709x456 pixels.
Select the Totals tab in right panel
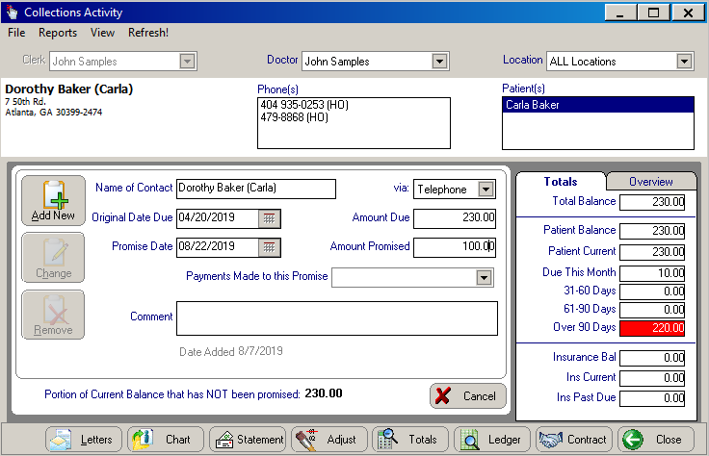(561, 182)
